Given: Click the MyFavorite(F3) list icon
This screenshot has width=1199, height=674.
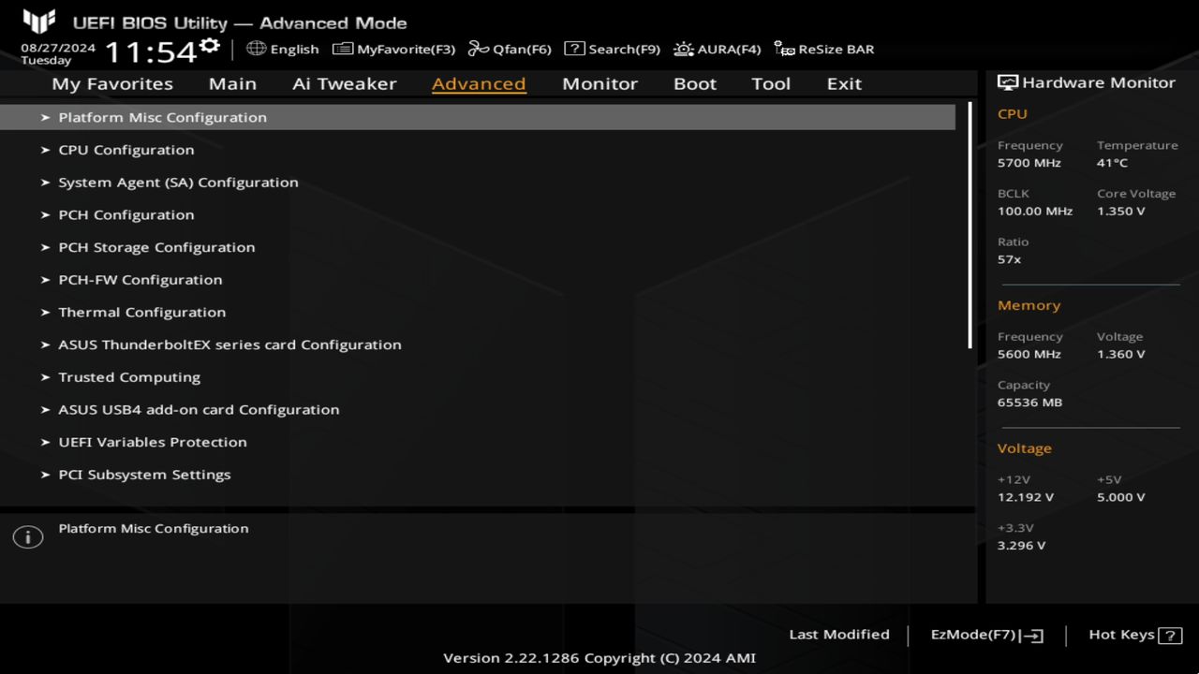Looking at the screenshot, I should (343, 49).
